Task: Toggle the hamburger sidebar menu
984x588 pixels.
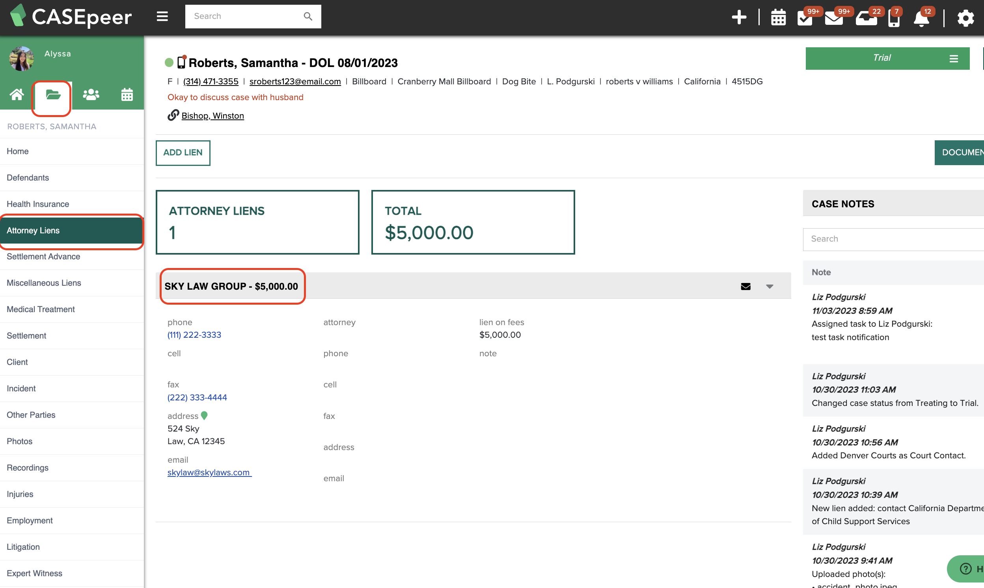Action: [162, 16]
